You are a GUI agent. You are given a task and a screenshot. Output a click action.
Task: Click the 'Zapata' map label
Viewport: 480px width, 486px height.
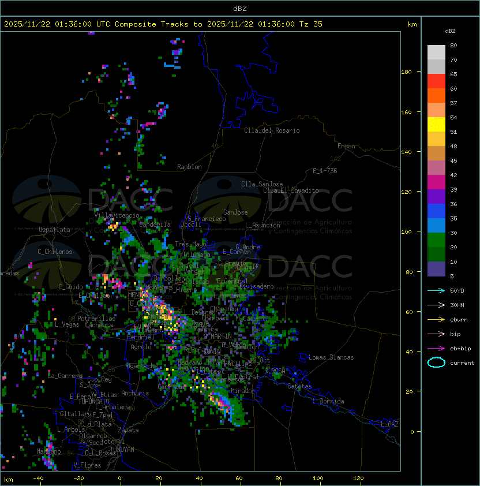coord(128,430)
